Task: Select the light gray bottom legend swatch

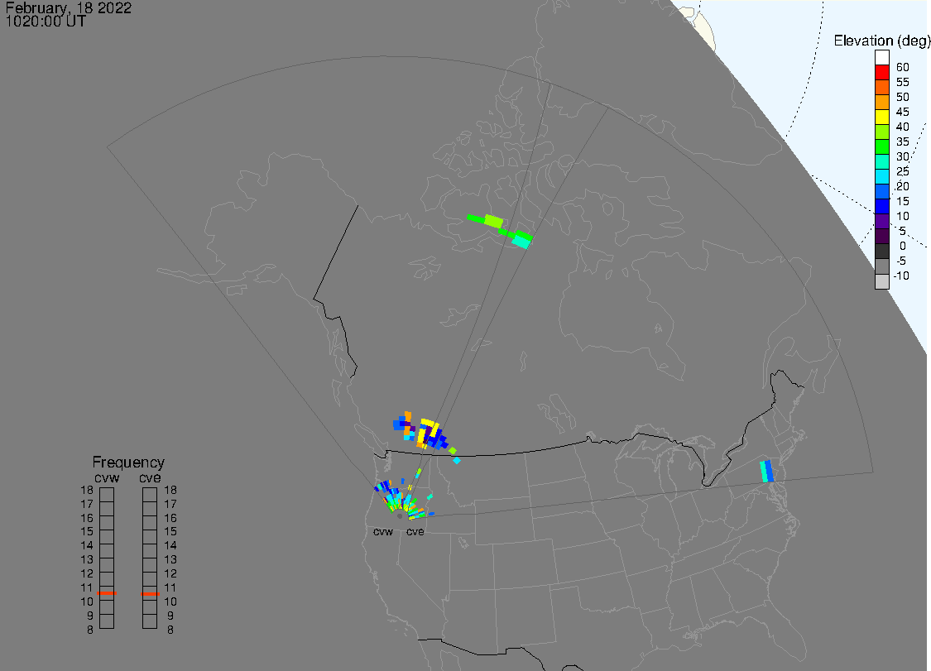Action: pos(882,281)
